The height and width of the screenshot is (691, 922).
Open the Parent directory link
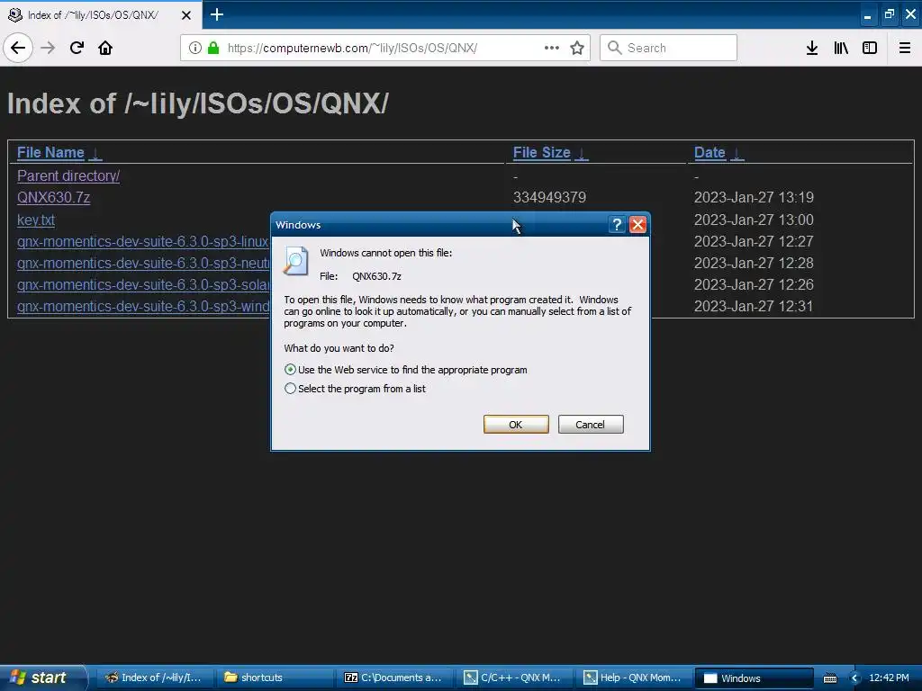68,175
